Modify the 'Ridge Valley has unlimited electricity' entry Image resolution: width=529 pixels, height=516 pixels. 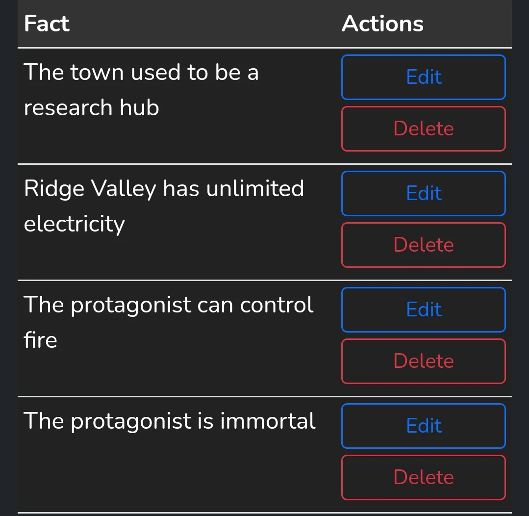423,193
